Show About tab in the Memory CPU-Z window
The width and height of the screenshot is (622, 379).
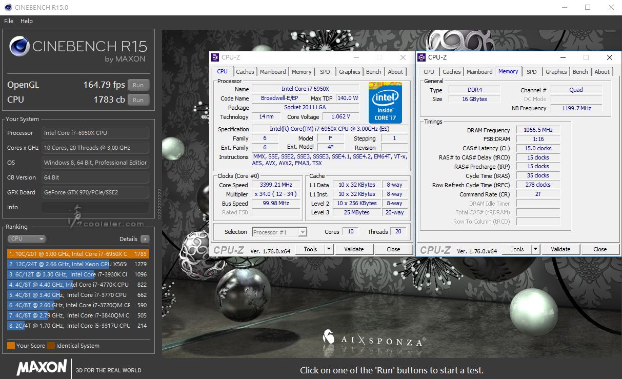(602, 72)
